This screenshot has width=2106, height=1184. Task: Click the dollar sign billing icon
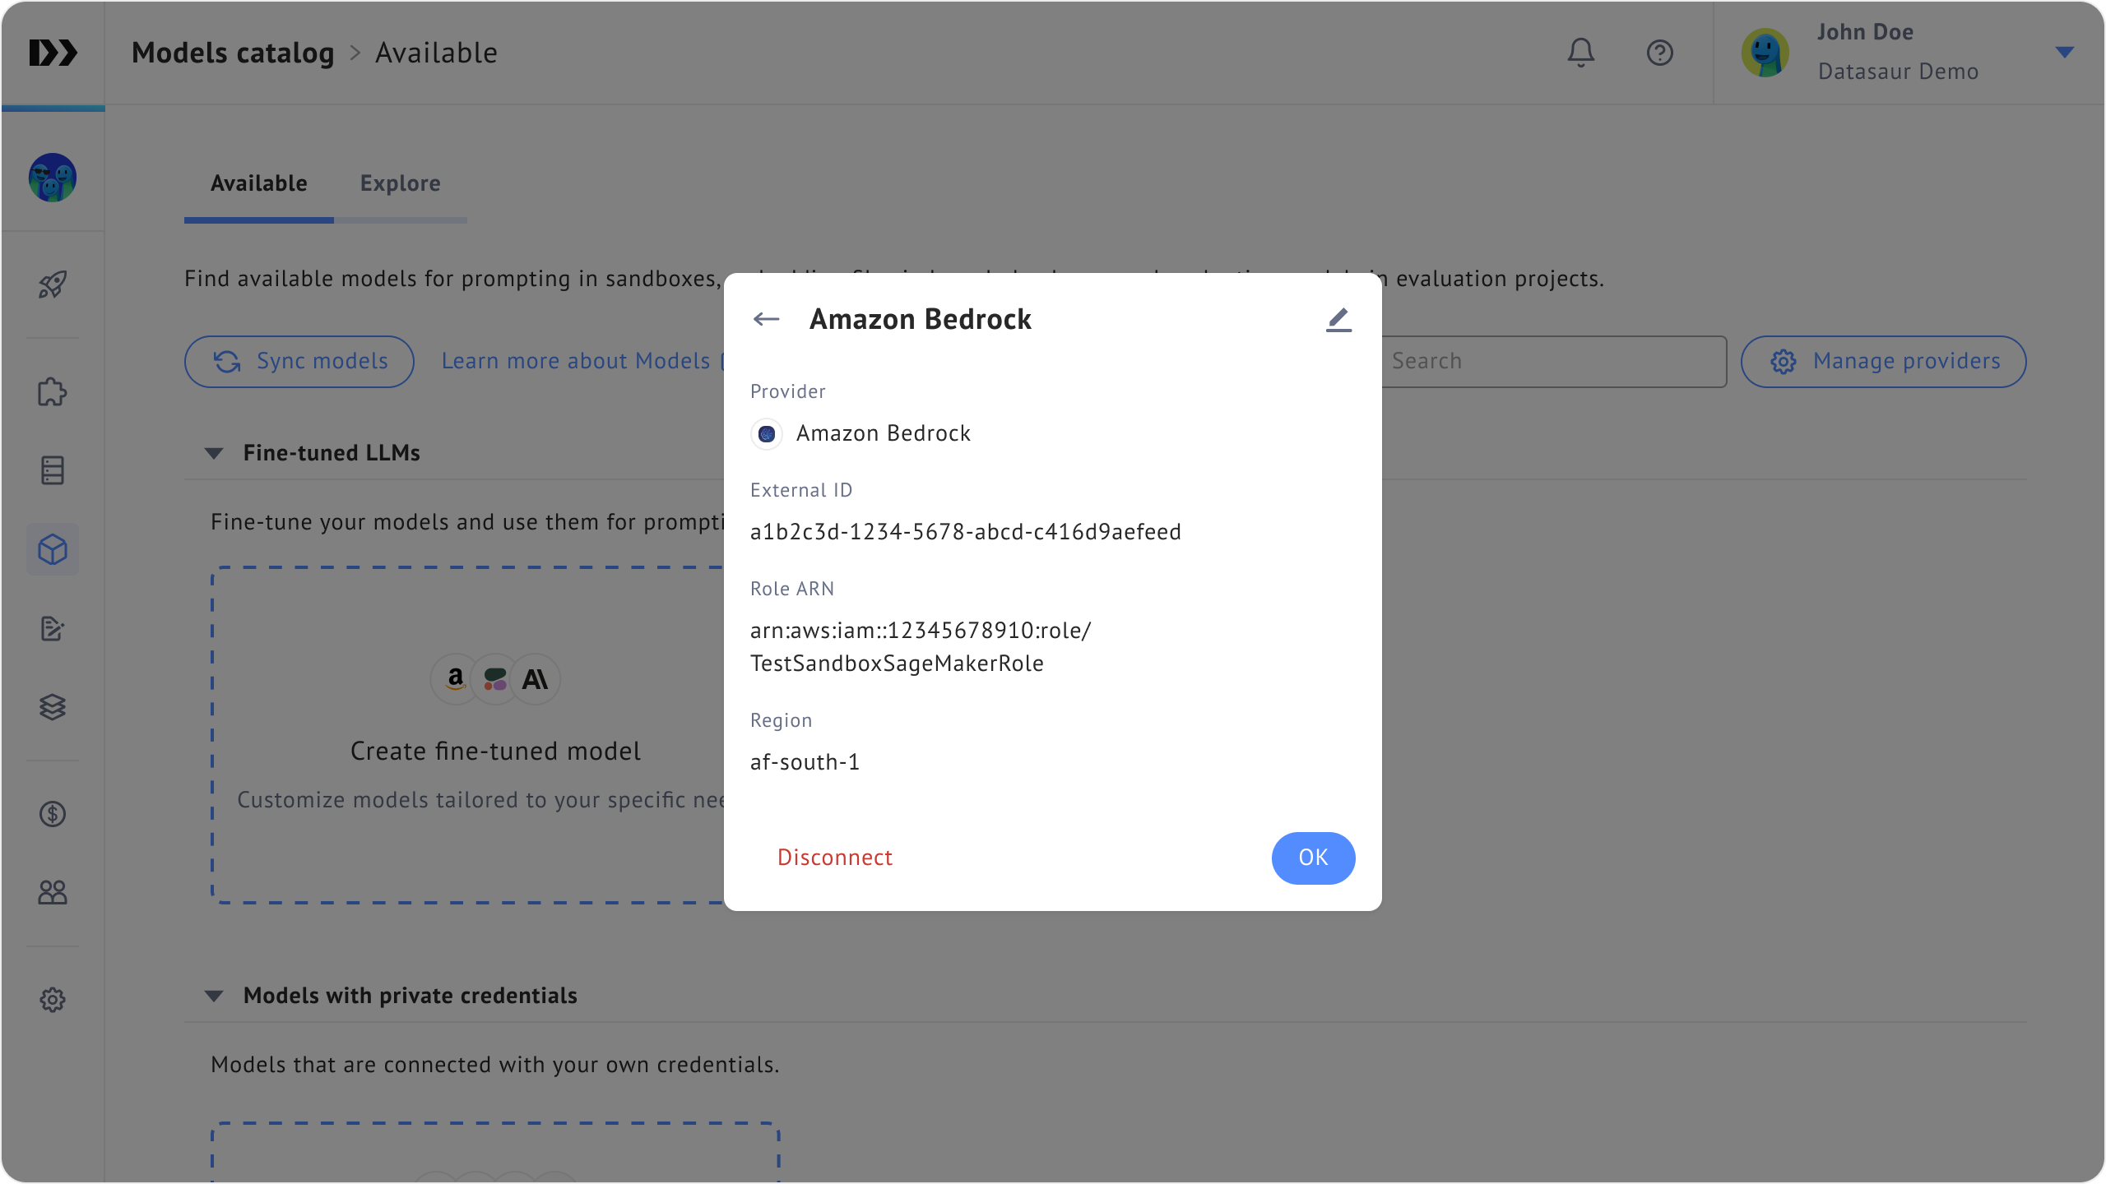click(x=53, y=814)
